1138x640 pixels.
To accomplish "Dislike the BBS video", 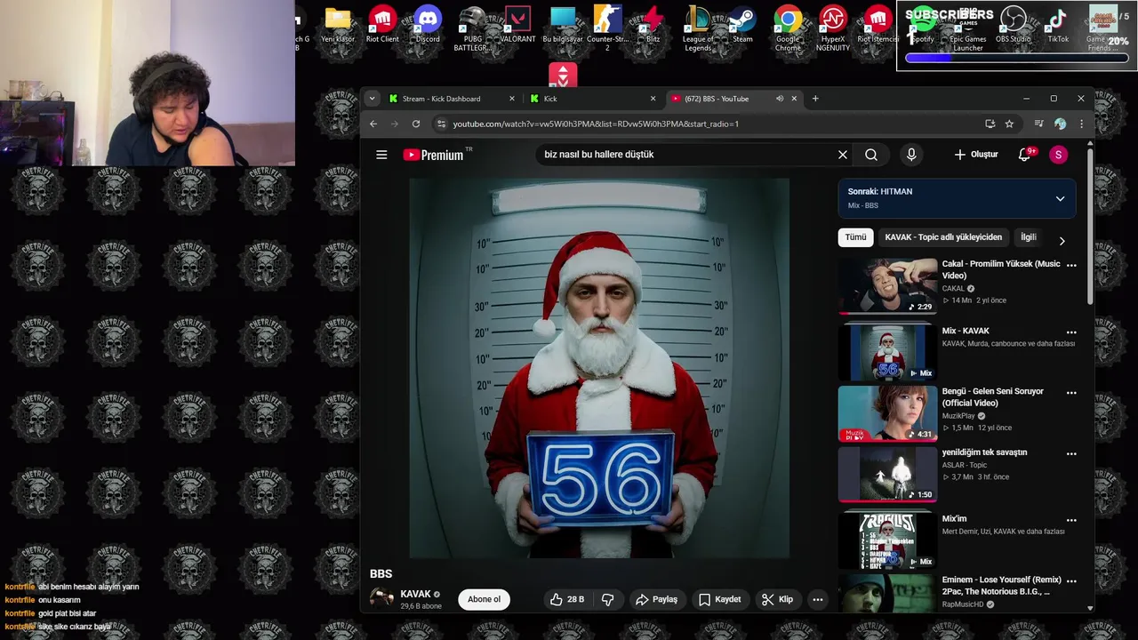I will click(x=608, y=599).
